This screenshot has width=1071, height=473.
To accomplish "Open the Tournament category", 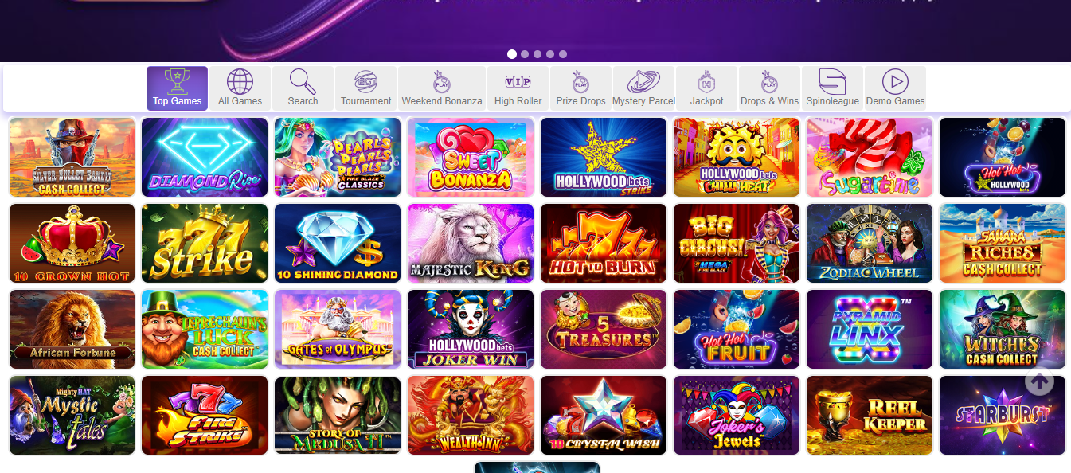I will click(x=365, y=88).
